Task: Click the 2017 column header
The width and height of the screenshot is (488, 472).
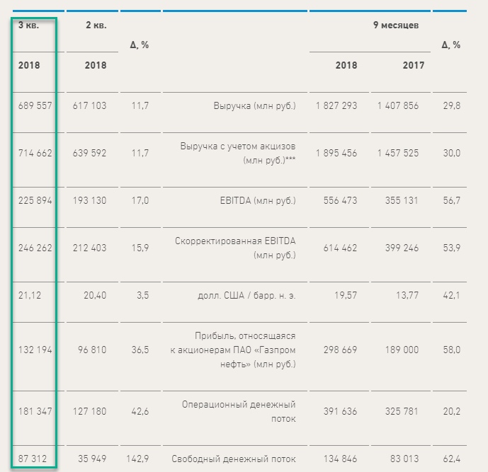Action: [414, 65]
